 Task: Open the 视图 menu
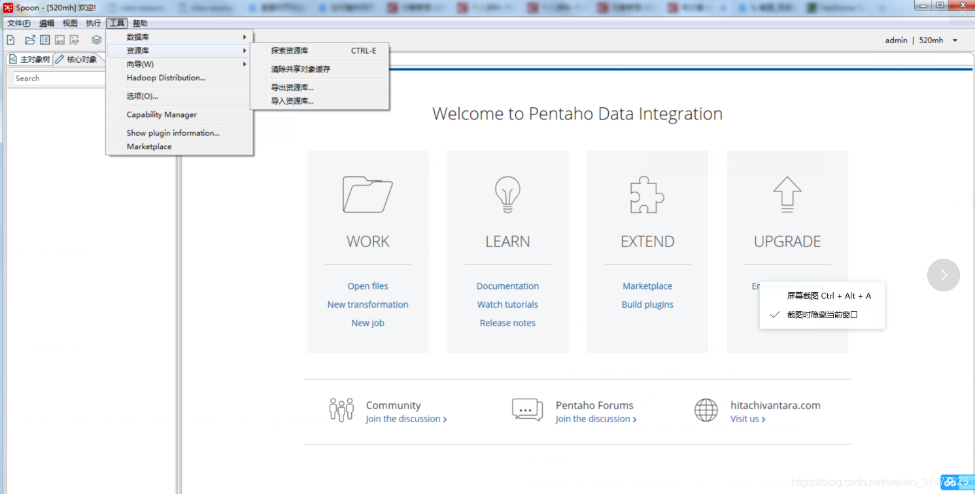pyautogui.click(x=70, y=23)
